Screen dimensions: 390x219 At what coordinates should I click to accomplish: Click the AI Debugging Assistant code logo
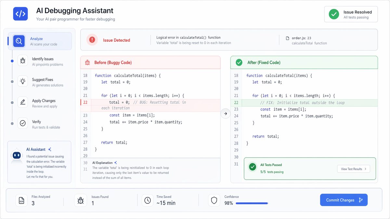point(20,14)
